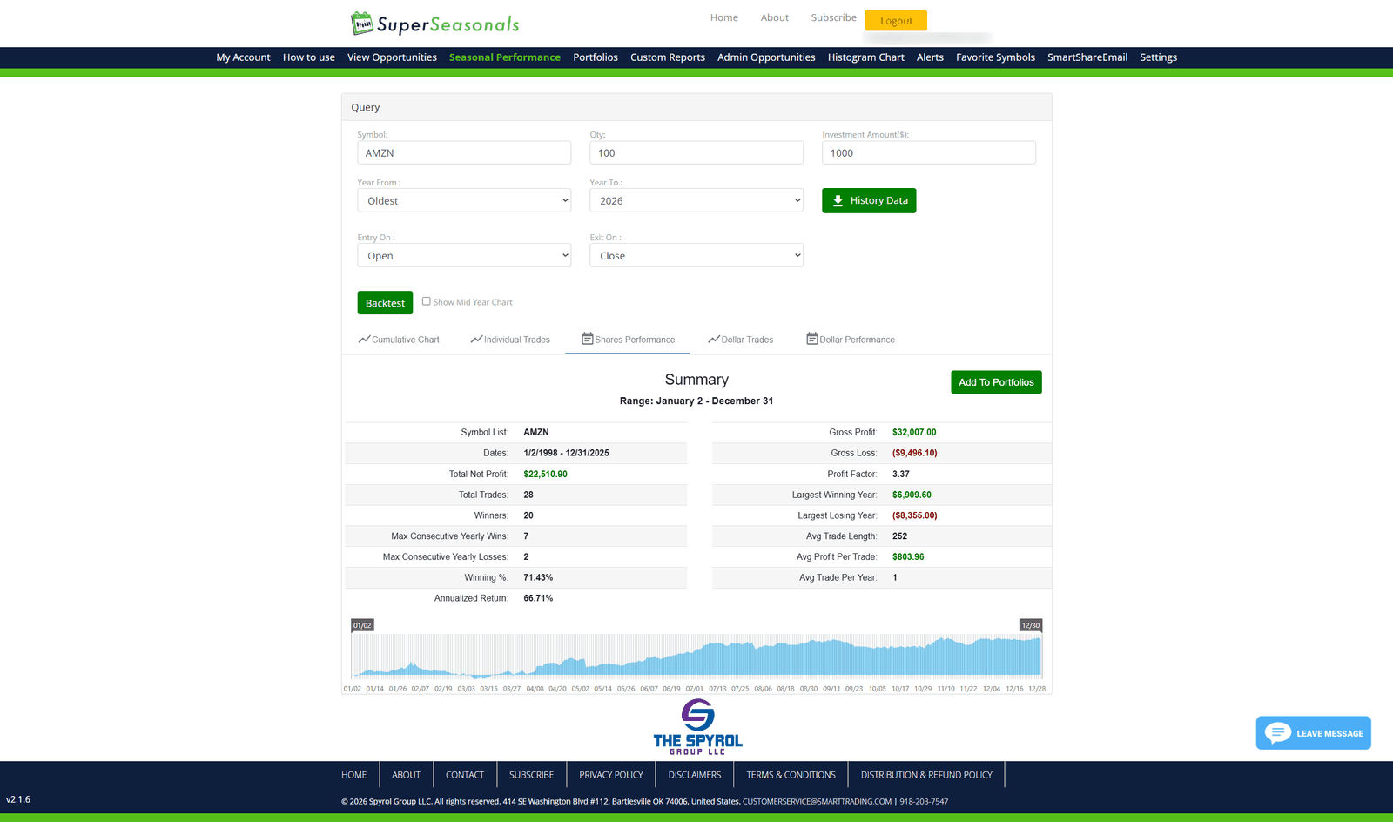Open Admin Opportunities menu item
Image resolution: width=1393 pixels, height=822 pixels.
[766, 57]
